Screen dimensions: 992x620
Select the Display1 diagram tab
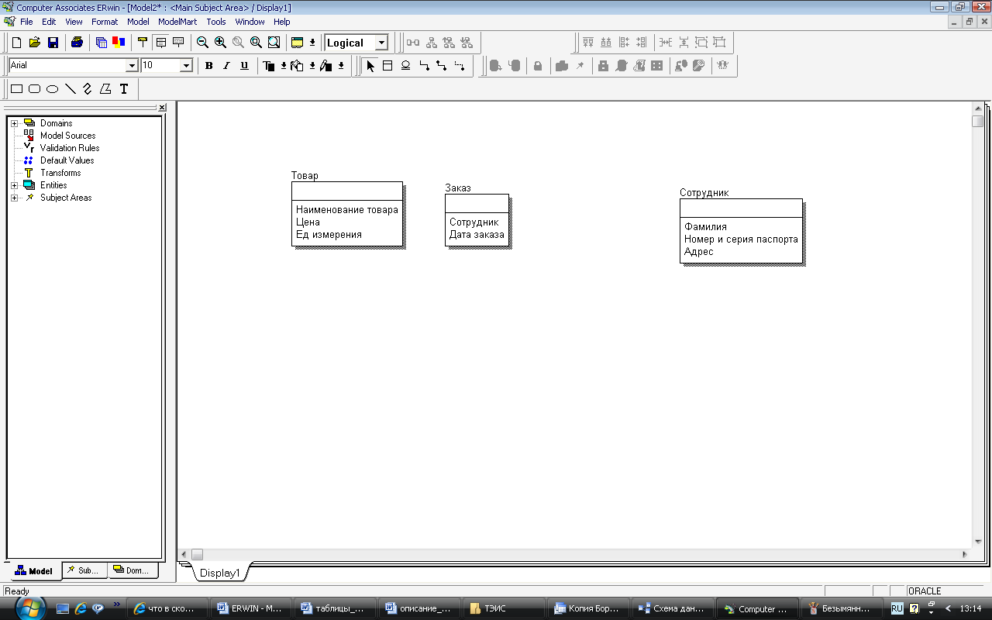(x=220, y=573)
